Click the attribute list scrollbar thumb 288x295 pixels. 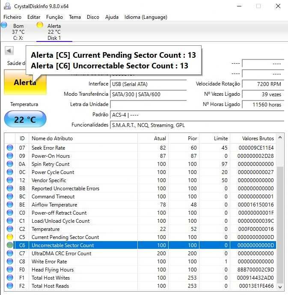click(280, 224)
